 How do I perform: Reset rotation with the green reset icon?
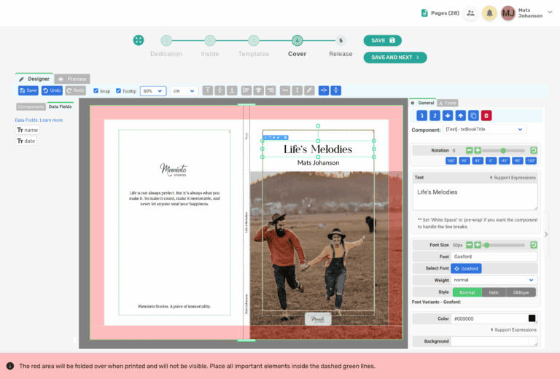(x=534, y=150)
